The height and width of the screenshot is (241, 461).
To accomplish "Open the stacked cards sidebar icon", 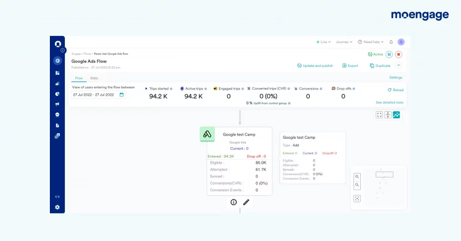I will point(57,136).
